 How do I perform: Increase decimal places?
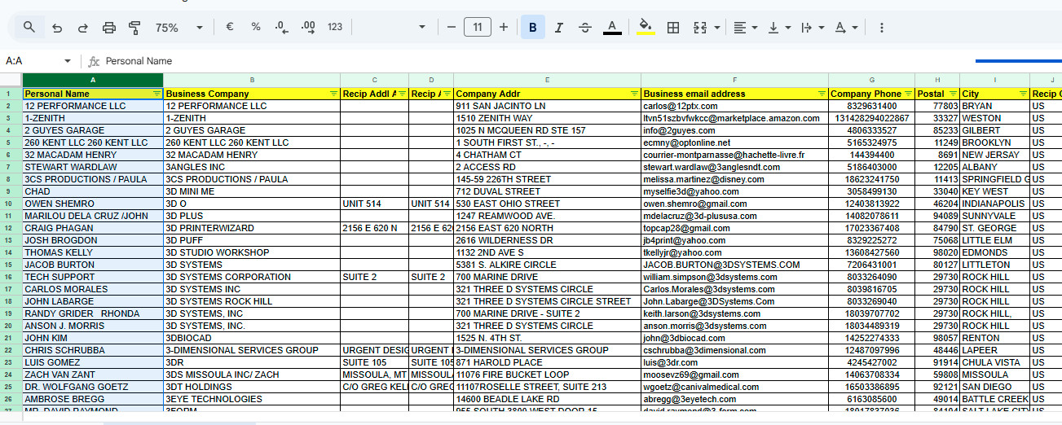pyautogui.click(x=308, y=28)
